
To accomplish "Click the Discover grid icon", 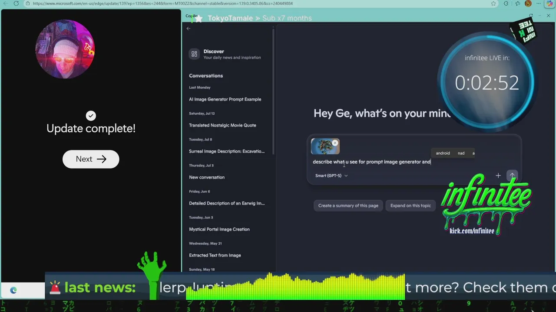I will pos(194,54).
